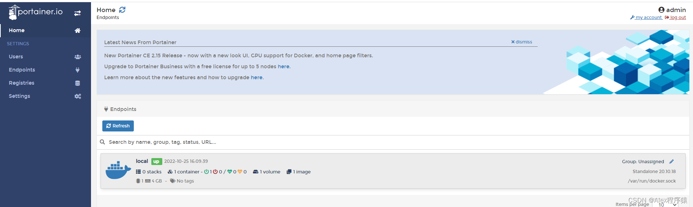Click the admin user avatar icon
Screen dimensions: 693x207
[661, 10]
